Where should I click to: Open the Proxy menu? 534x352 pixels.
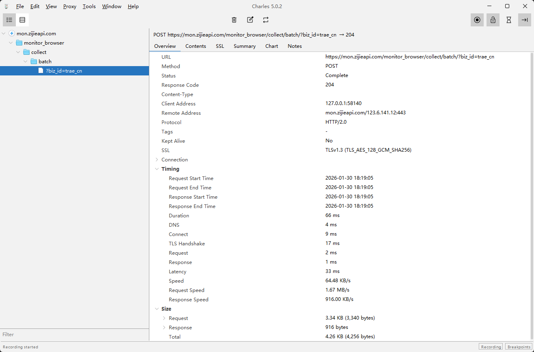coord(70,6)
